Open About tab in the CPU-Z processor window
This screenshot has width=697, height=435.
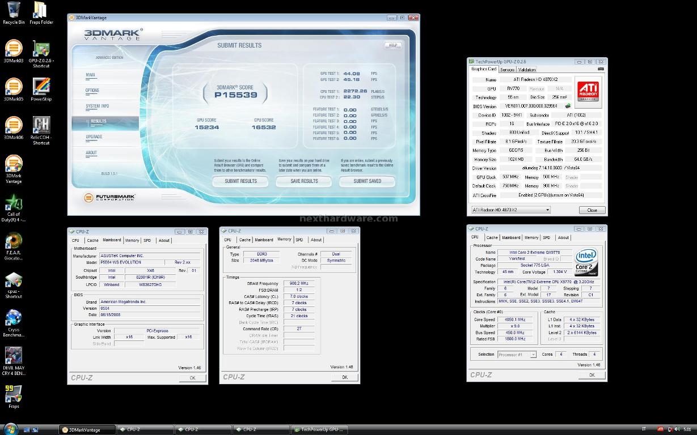point(563,238)
